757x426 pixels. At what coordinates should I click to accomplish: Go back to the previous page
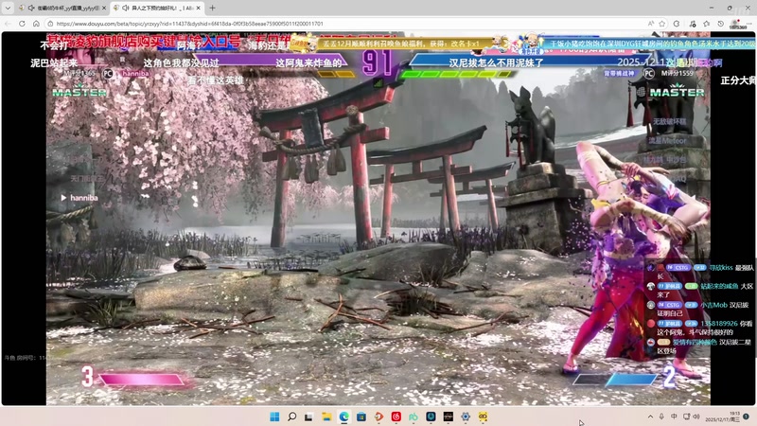click(9, 23)
